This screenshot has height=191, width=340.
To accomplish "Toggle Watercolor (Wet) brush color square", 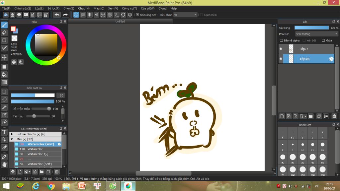I will (17, 144).
